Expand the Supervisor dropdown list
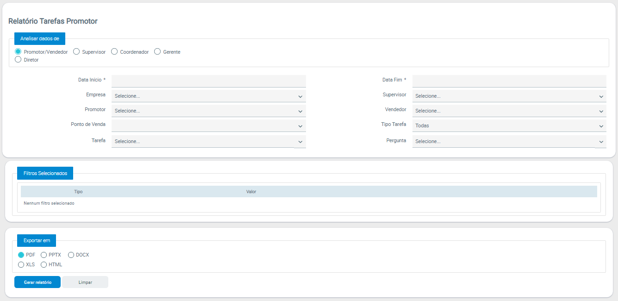 (x=509, y=96)
